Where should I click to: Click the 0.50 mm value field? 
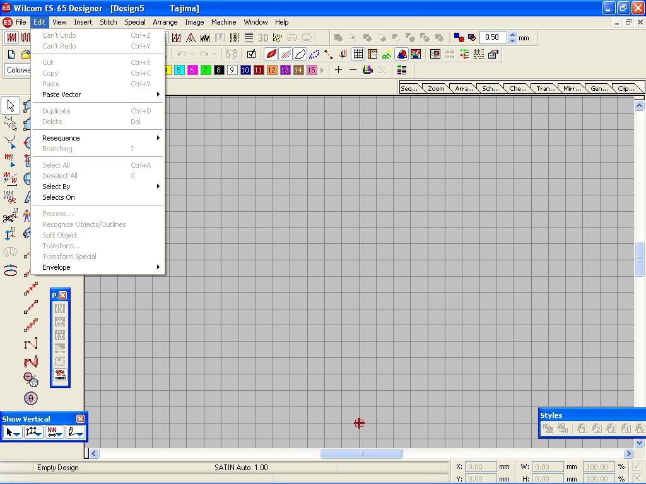[493, 38]
